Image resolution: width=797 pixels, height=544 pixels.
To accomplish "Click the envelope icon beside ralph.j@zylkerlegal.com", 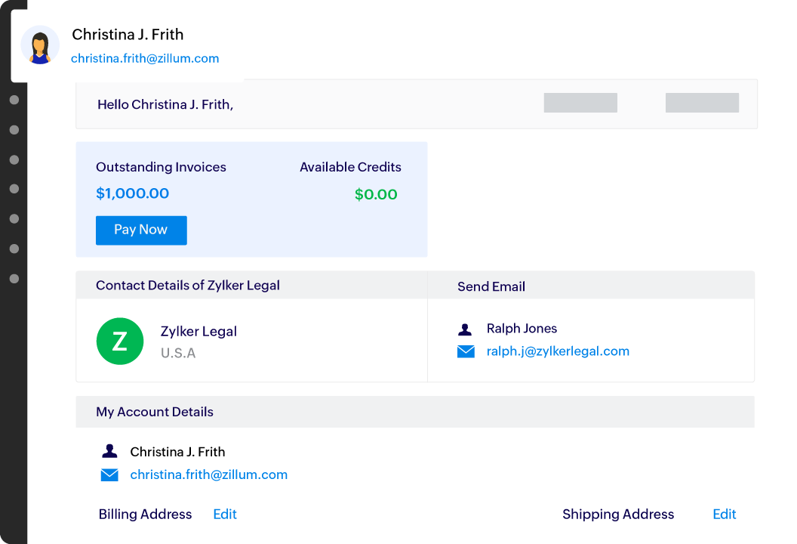I will 466,351.
